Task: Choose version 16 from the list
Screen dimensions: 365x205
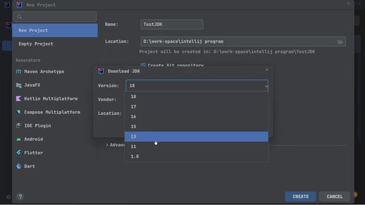Action: [196, 116]
